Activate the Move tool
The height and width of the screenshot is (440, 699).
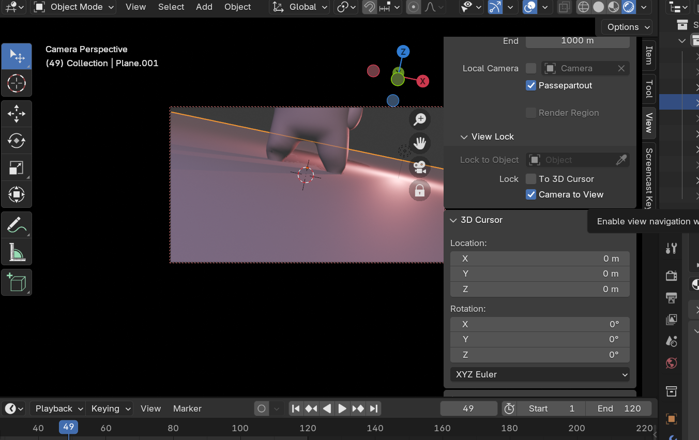[17, 114]
